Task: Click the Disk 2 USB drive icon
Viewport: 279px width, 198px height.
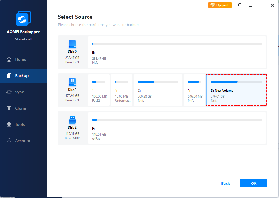Action: point(72,120)
